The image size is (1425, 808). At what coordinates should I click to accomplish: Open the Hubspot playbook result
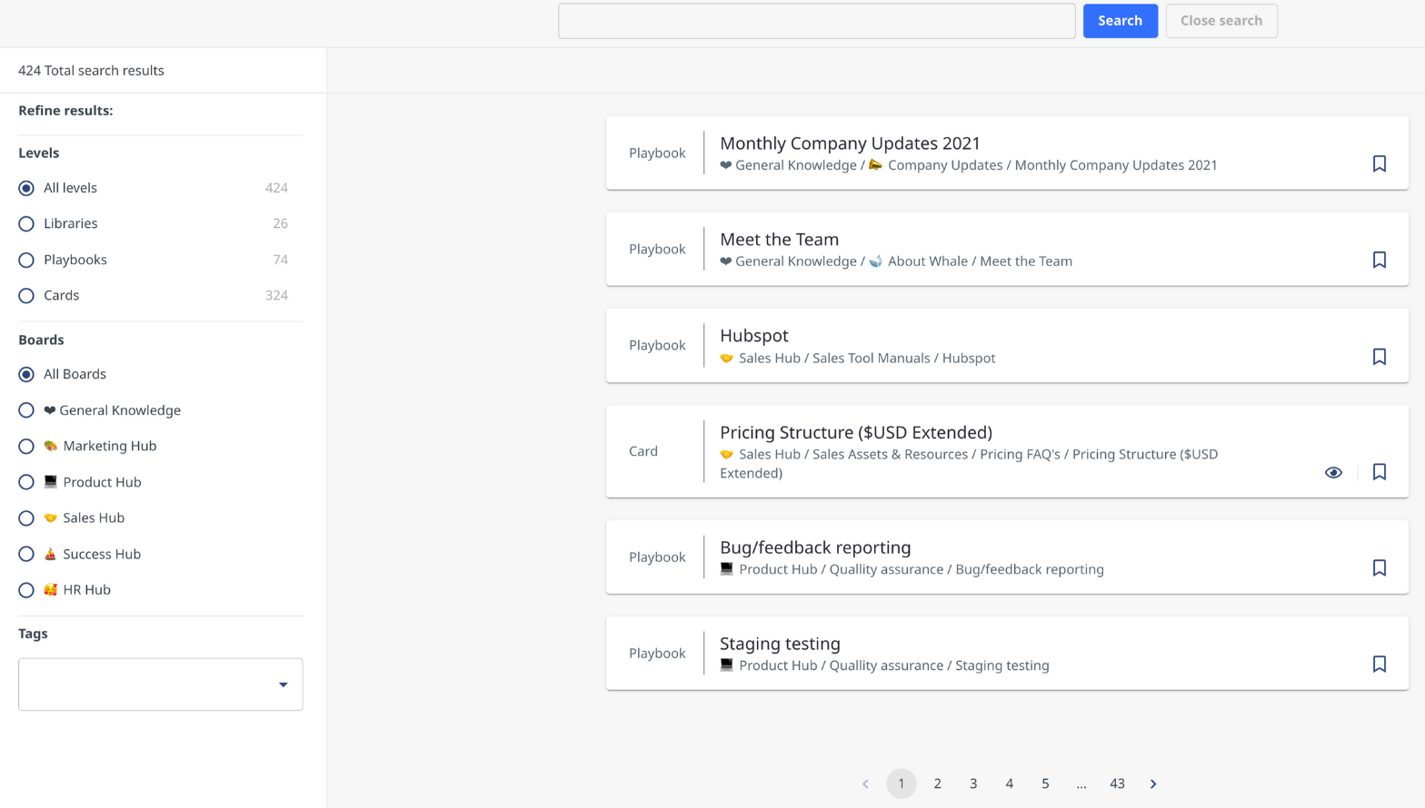(754, 336)
